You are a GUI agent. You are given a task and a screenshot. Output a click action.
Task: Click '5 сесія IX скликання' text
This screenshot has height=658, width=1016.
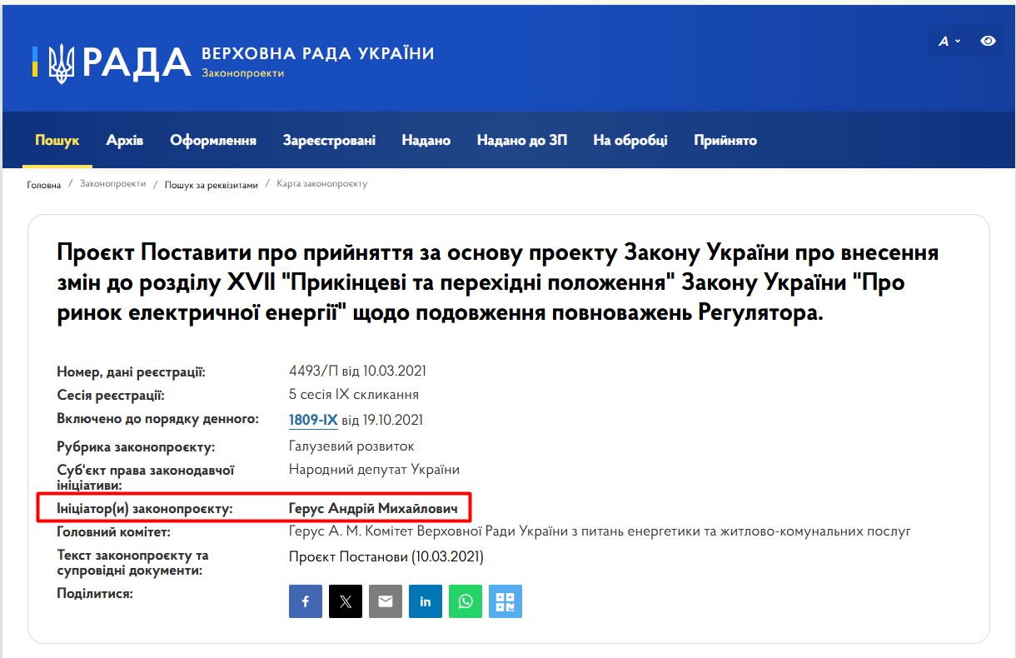point(354,394)
